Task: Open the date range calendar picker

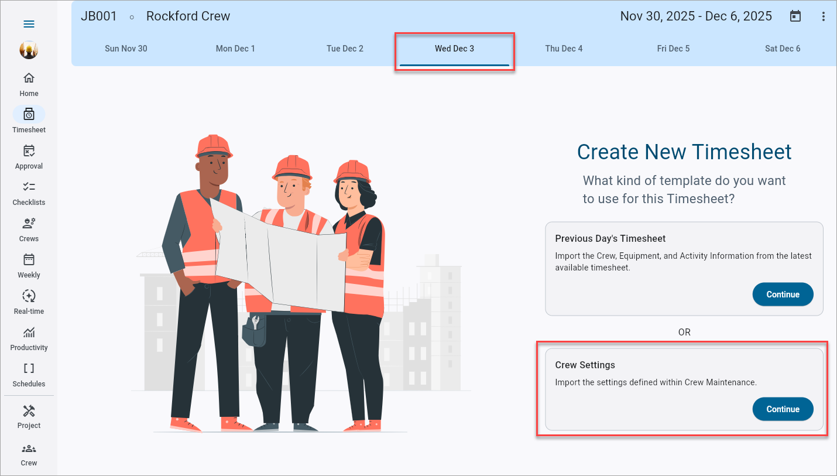Action: tap(795, 16)
